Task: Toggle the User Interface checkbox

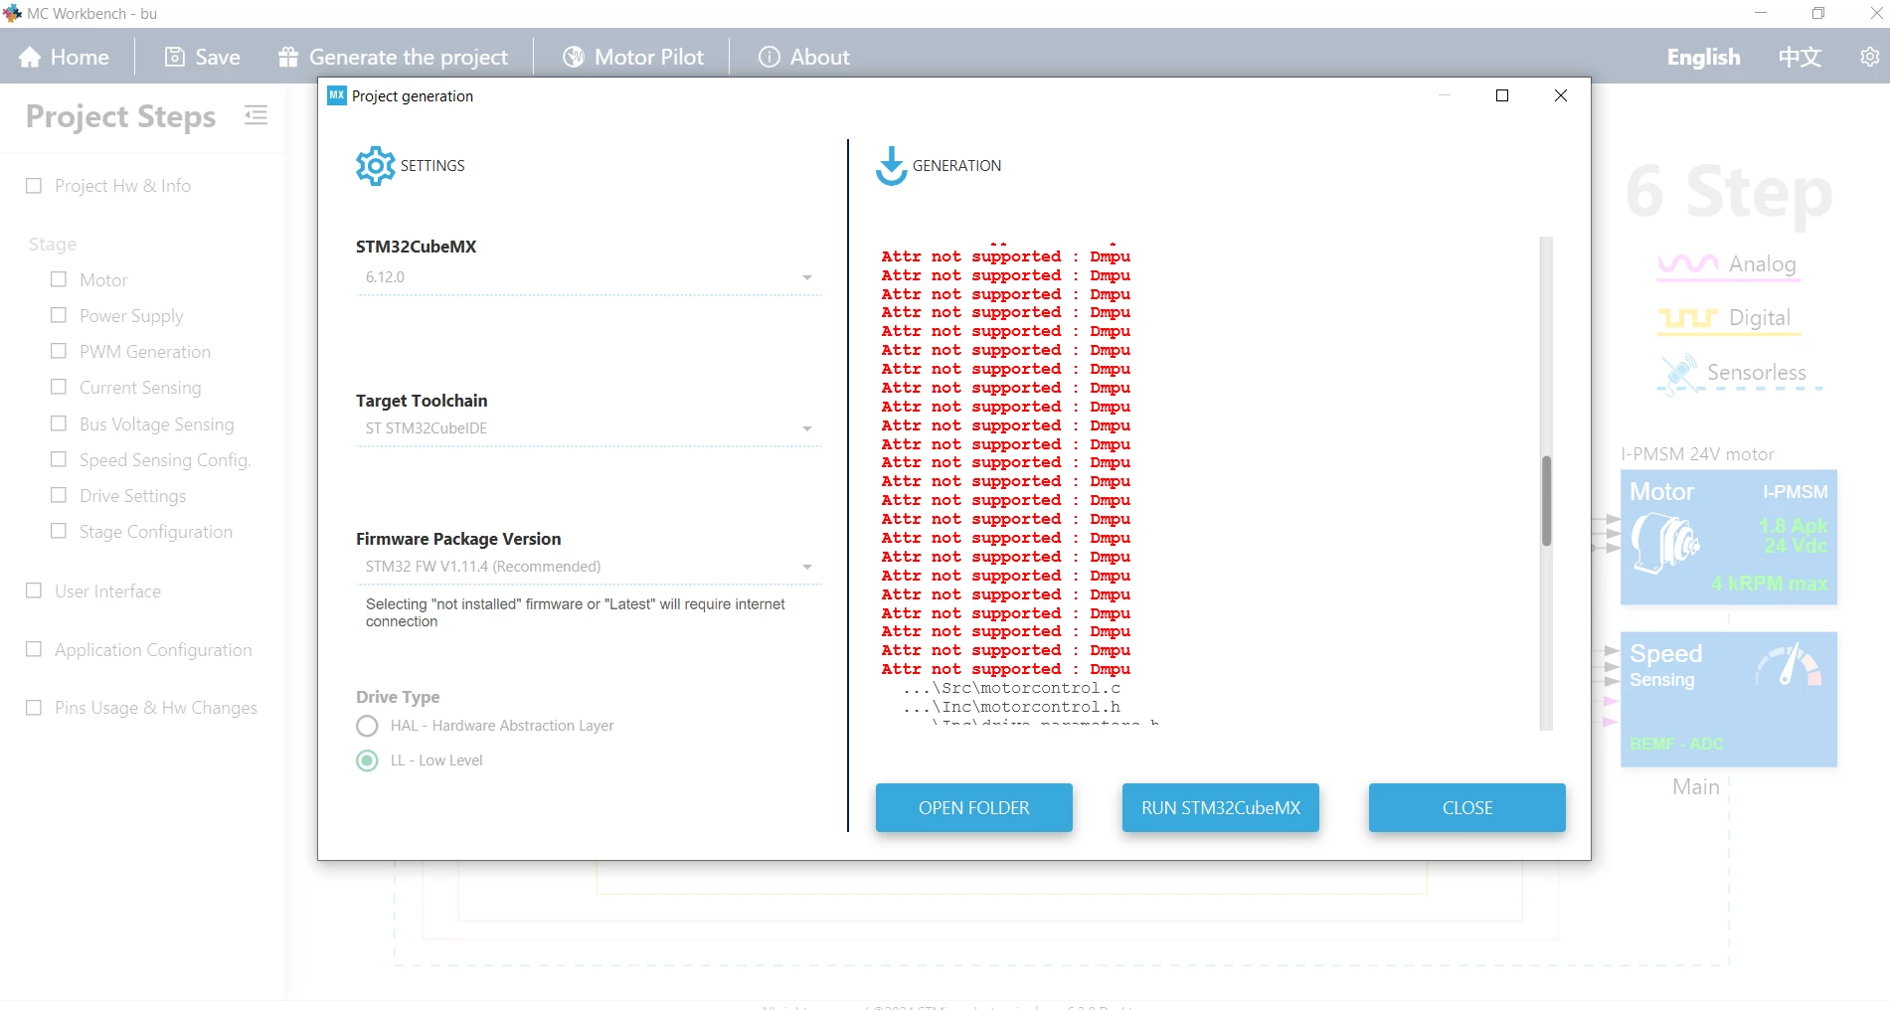Action: point(34,590)
